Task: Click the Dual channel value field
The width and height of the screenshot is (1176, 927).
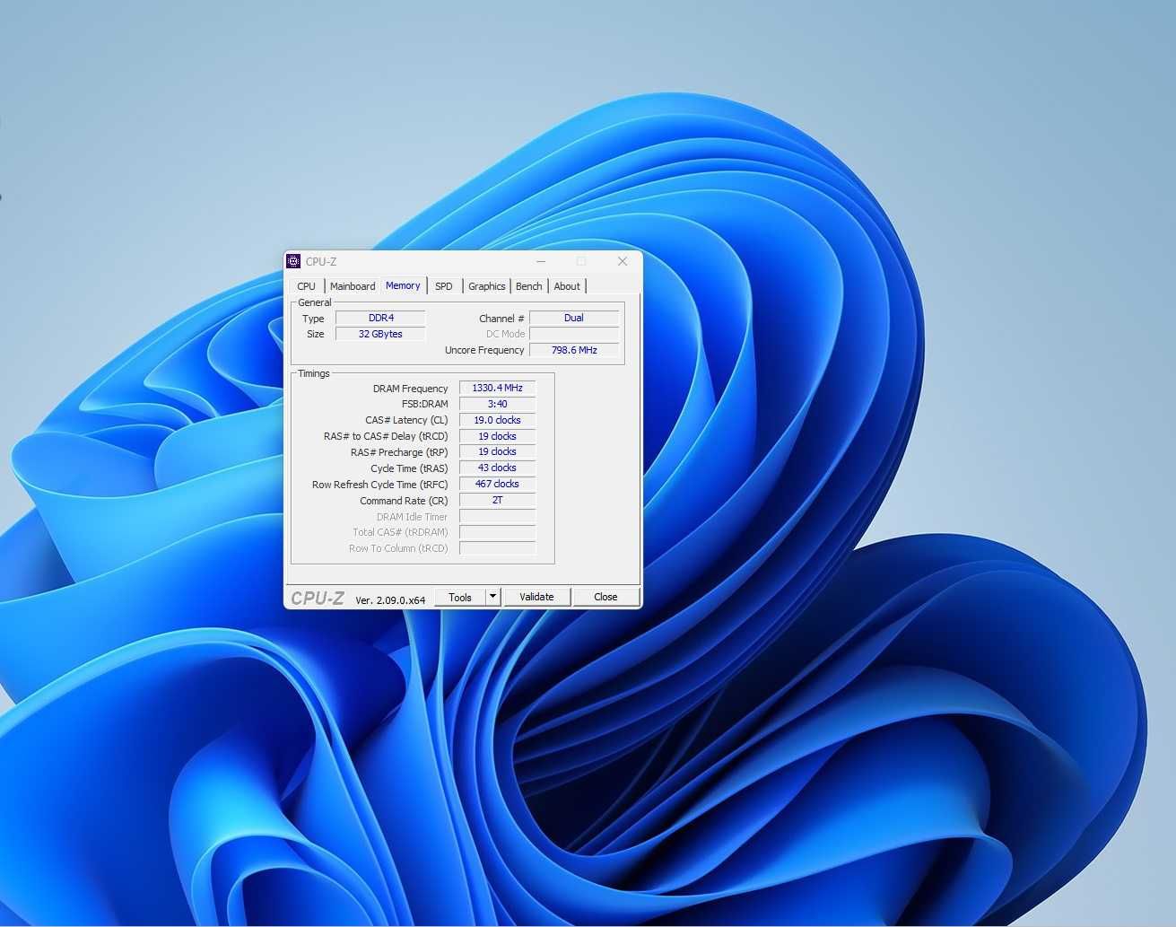Action: pos(574,318)
